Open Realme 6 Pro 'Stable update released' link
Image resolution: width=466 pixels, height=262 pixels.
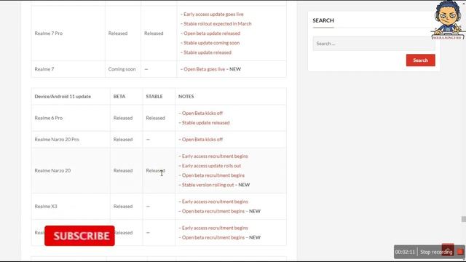(205, 123)
